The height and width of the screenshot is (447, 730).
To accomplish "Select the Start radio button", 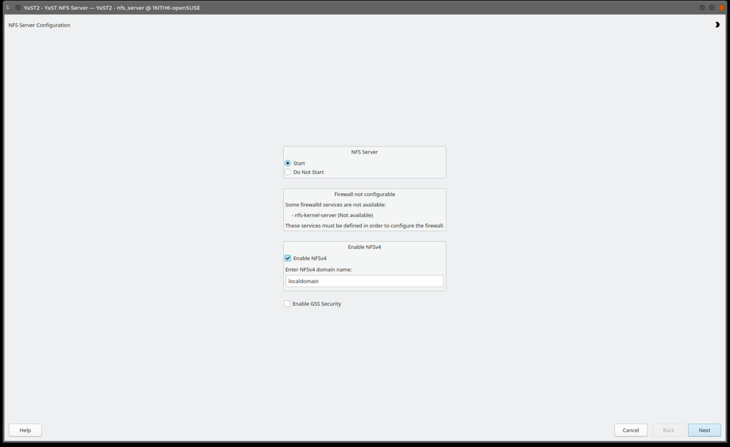I will (287, 163).
